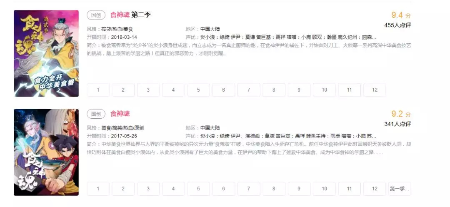Click the 第一季… button after episode 12

[400, 189]
